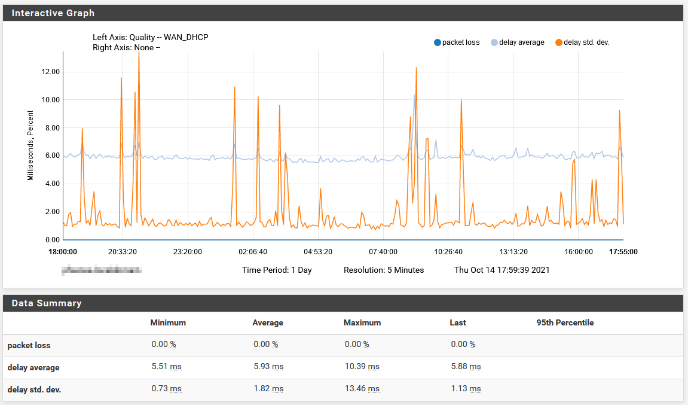Select the packet loss row label
688x405 pixels.
29,345
